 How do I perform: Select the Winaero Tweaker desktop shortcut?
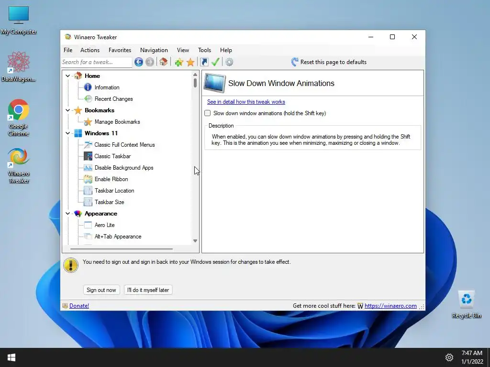pyautogui.click(x=19, y=166)
